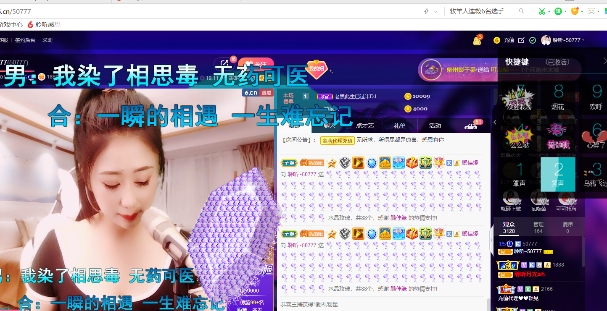Click the heart 我的妞 fan badge
Image resolution: width=607 pixels, height=311 pixels.
coord(316,68)
